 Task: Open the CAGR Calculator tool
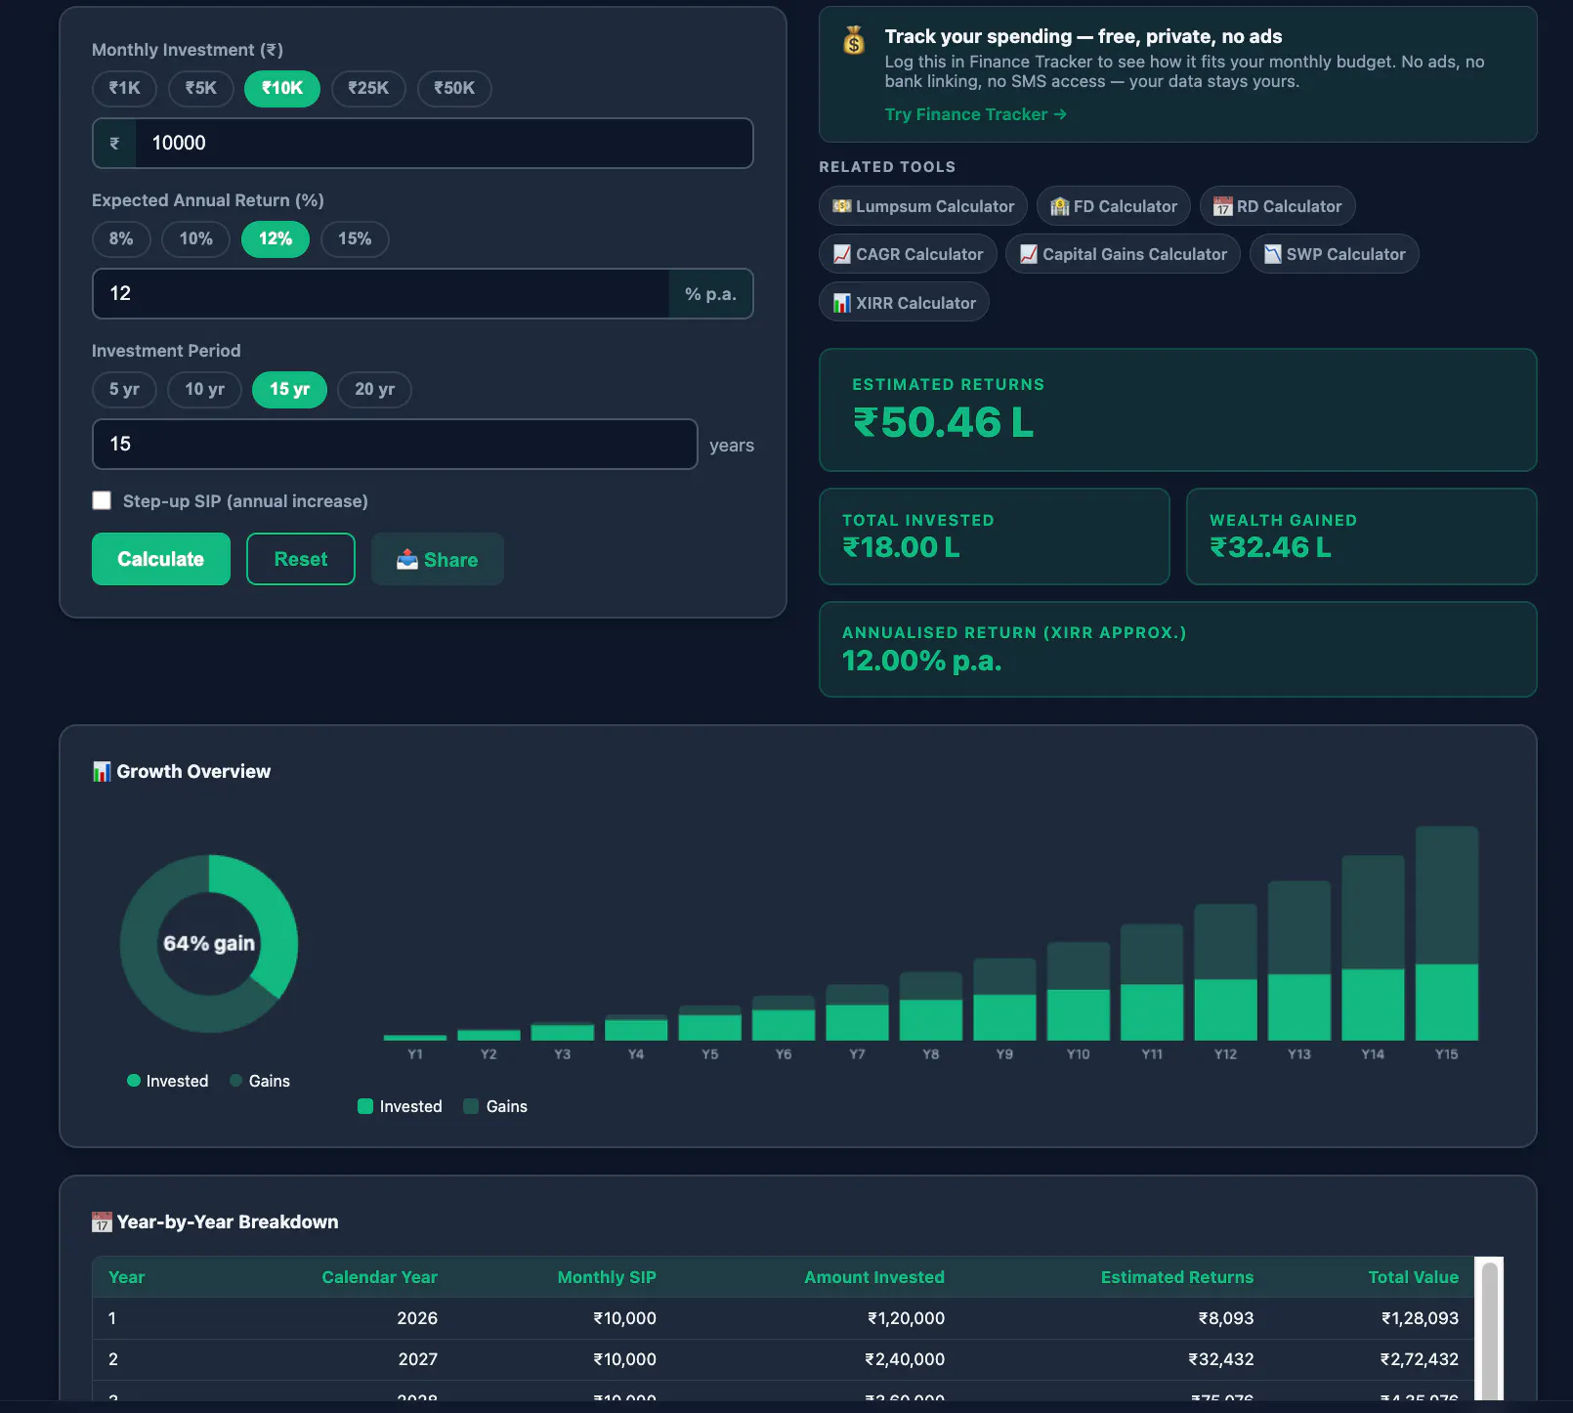908,254
